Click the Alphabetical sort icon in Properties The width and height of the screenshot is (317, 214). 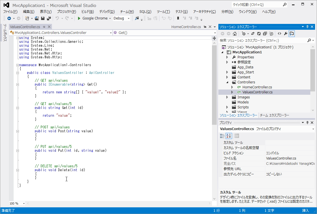229,136
